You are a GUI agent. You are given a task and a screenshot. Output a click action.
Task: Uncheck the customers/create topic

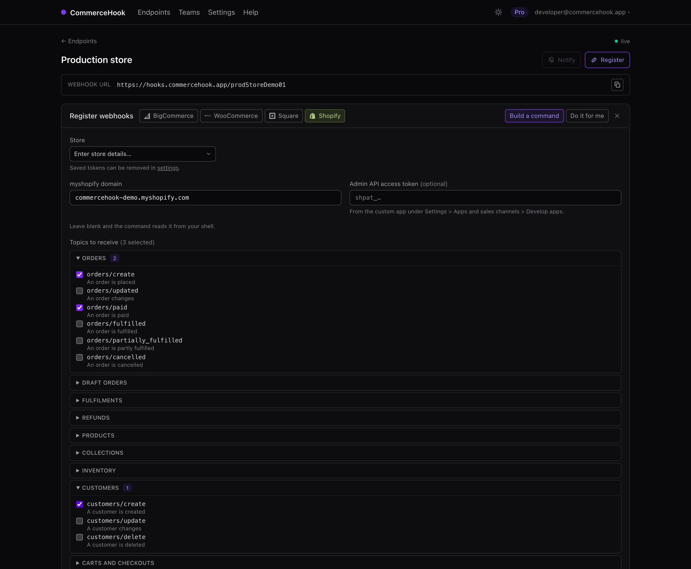[x=79, y=504]
